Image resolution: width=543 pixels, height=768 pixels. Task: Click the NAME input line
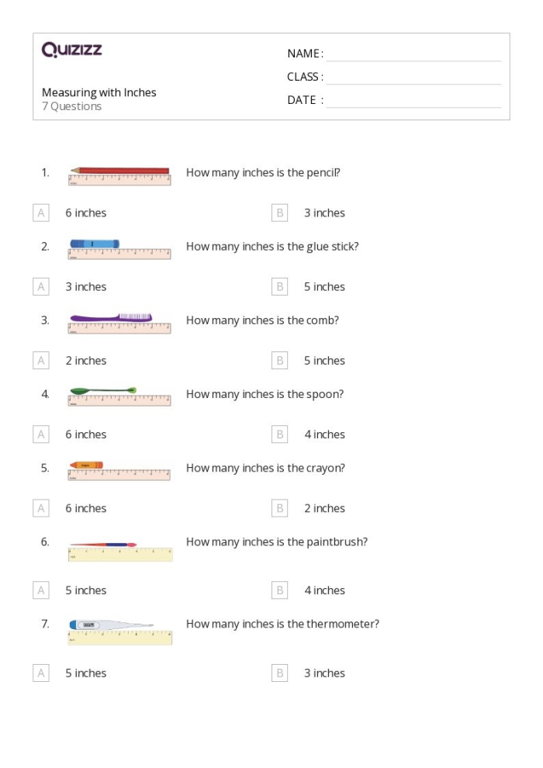coord(413,54)
